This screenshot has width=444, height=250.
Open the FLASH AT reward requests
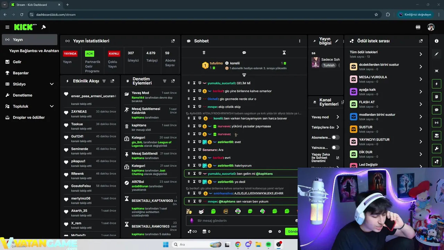(x=386, y=104)
